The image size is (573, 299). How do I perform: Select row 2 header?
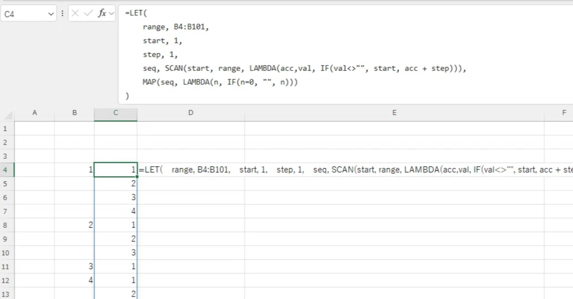[7, 142]
